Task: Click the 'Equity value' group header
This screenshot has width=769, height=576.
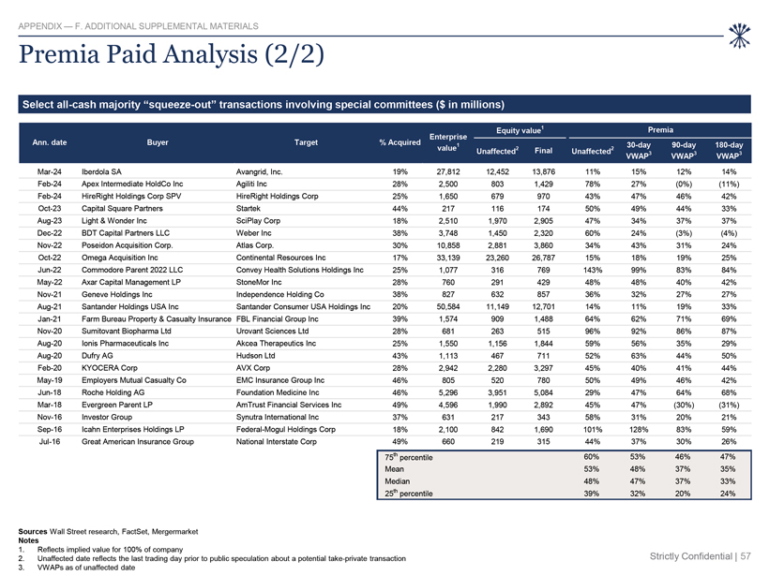Action: 520,130
